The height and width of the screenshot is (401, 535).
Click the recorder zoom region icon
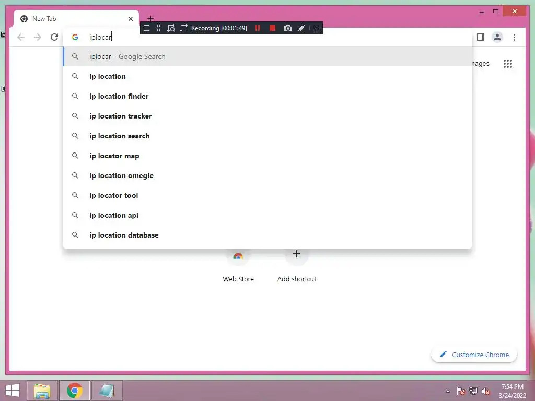click(x=171, y=28)
